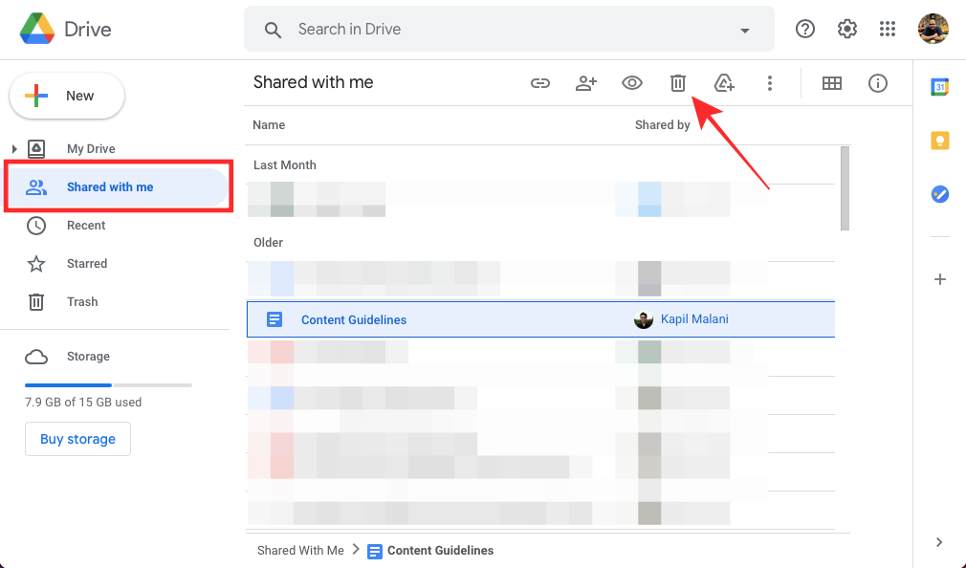The image size is (966, 568).
Task: Click the Google Drive logo
Action: click(37, 29)
